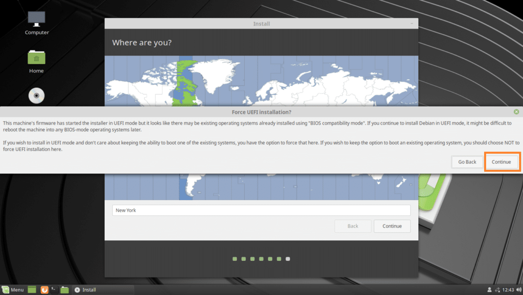The height and width of the screenshot is (295, 523).
Task: Open the file manager from the taskbar
Action: [x=64, y=289]
